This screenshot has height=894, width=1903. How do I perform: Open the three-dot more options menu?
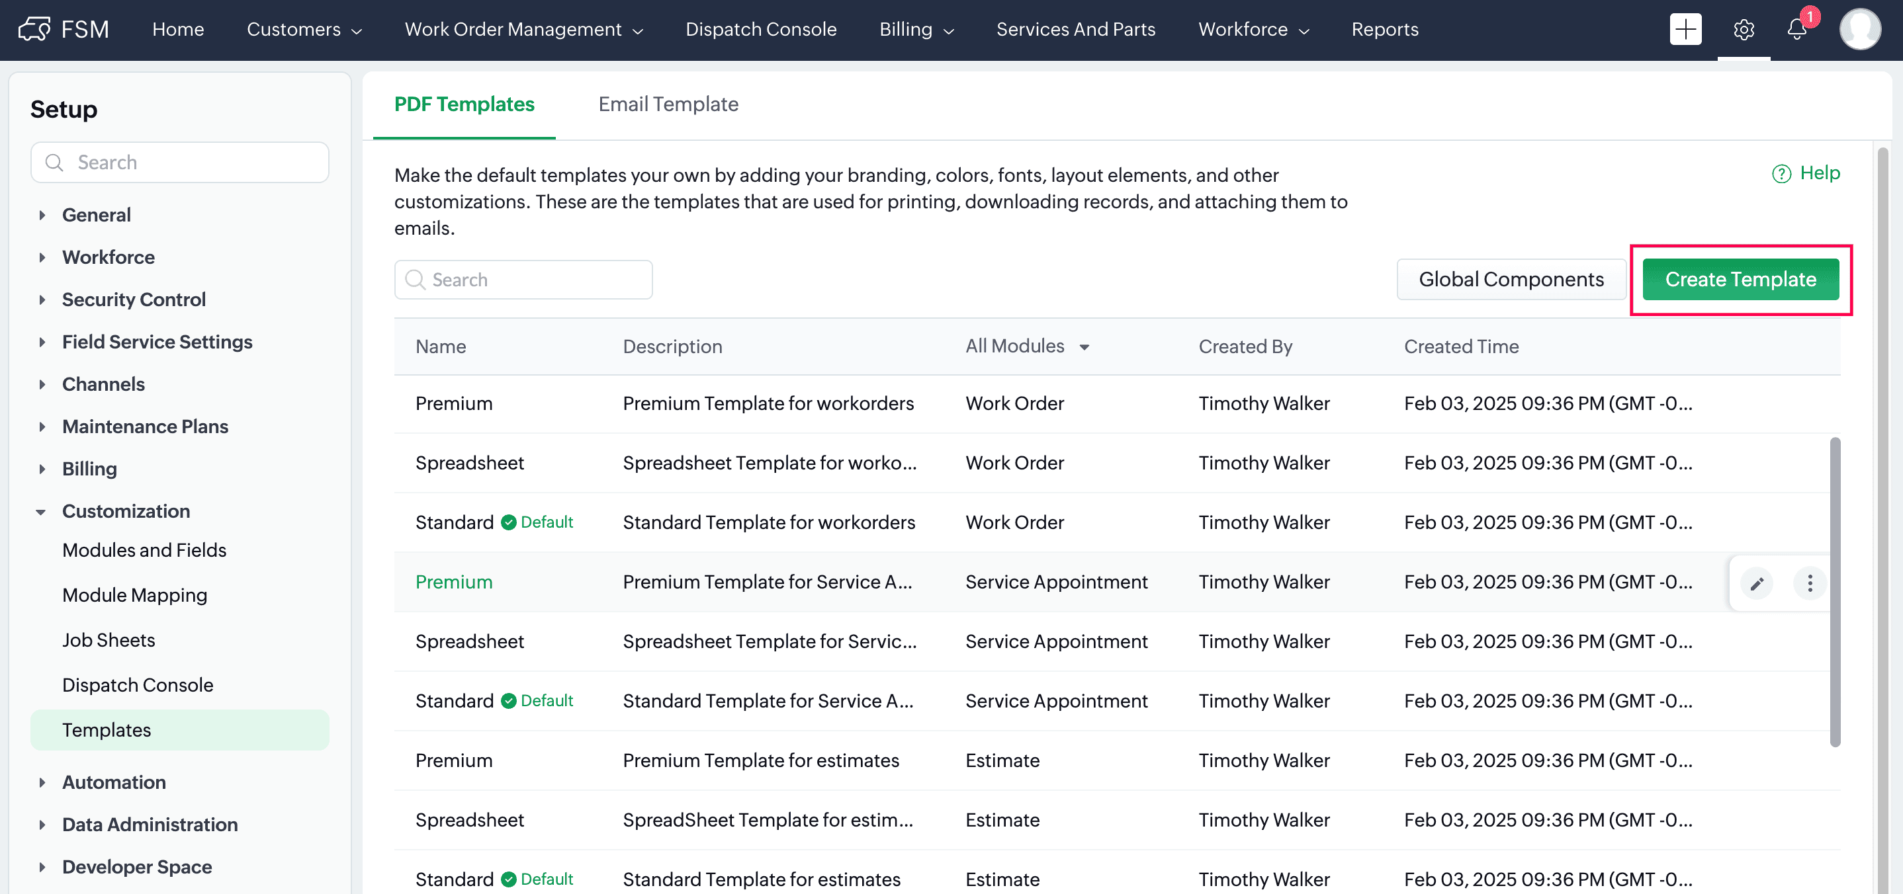[x=1810, y=583]
